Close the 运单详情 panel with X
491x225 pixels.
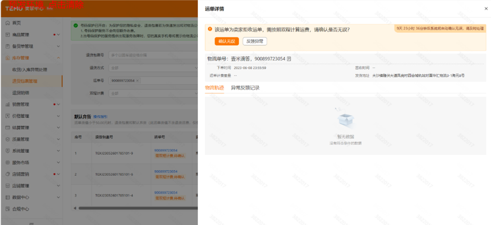tap(486, 9)
